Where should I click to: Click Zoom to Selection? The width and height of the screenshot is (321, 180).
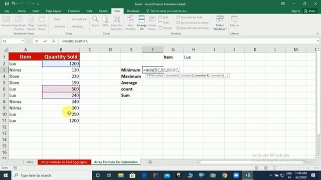(116, 23)
